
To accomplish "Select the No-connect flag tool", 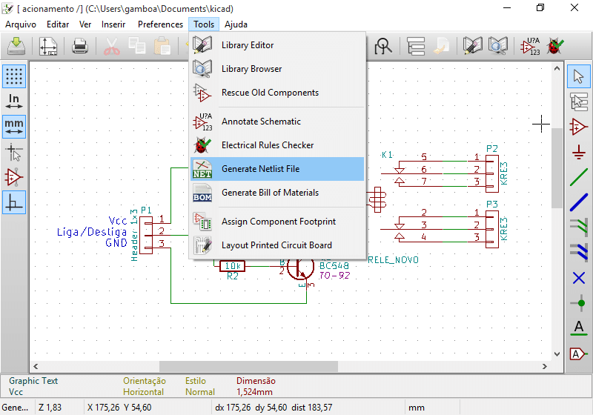I will tap(579, 278).
